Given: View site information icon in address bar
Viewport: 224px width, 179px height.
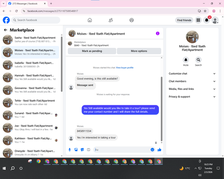Looking at the screenshot, I should point(24,11).
